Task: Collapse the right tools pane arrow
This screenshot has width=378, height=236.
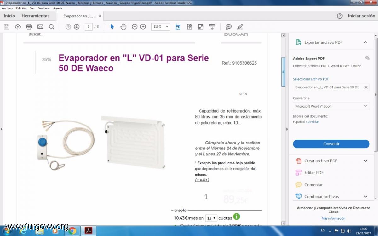Action: (x=287, y=129)
